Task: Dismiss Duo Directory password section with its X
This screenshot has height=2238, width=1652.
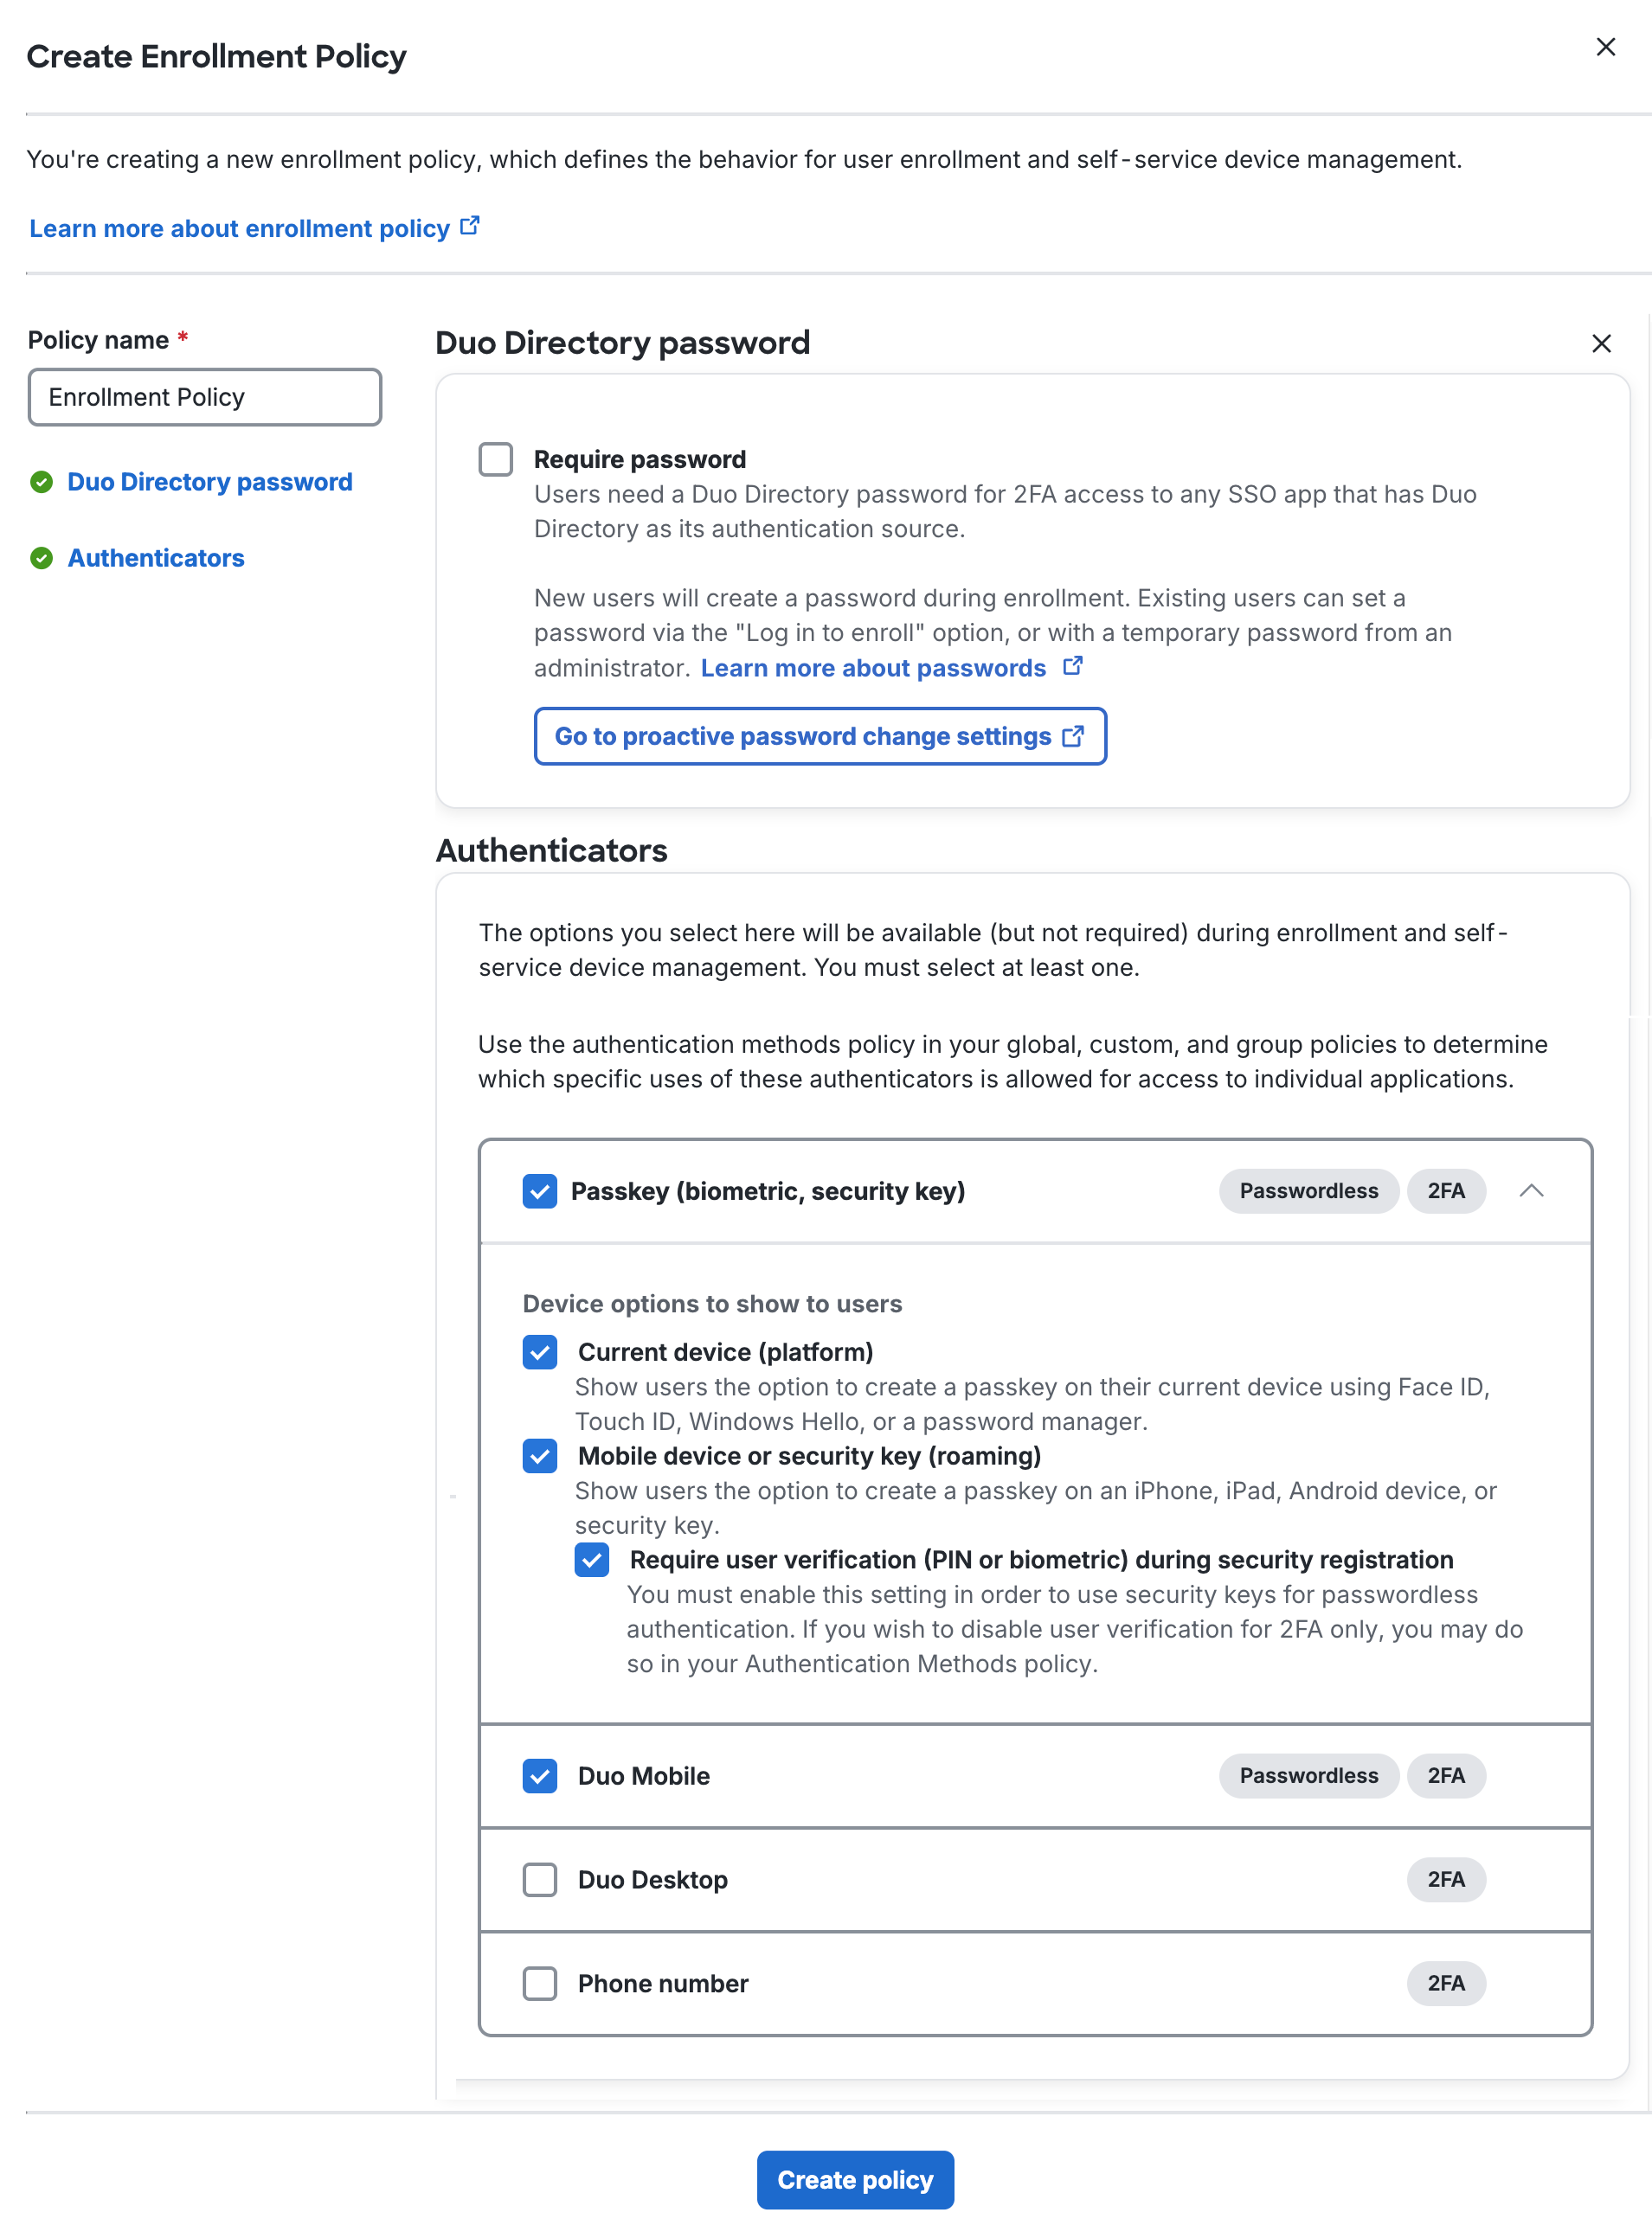Action: (1601, 343)
